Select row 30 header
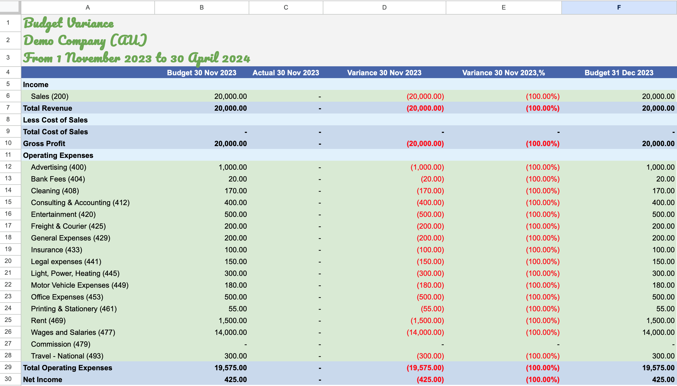Screen dimensions: 677x386 pyautogui.click(x=8, y=379)
